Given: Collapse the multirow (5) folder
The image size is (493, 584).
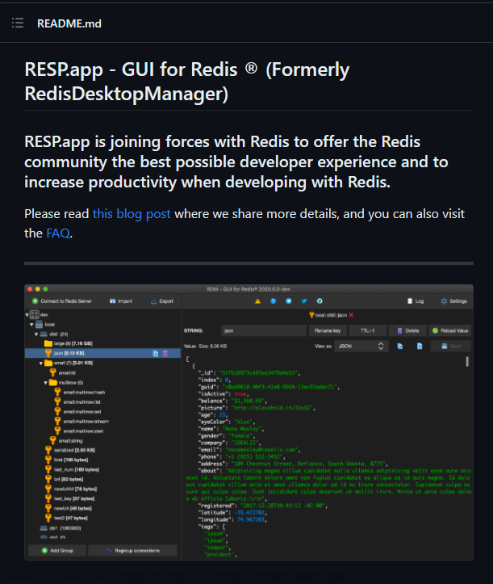Looking at the screenshot, I should pyautogui.click(x=45, y=383).
